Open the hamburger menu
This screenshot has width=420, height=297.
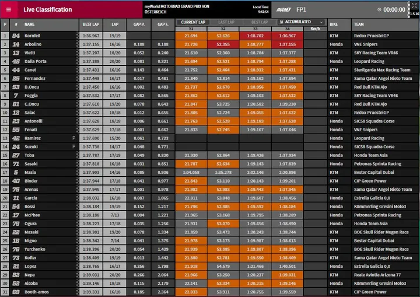(9, 10)
